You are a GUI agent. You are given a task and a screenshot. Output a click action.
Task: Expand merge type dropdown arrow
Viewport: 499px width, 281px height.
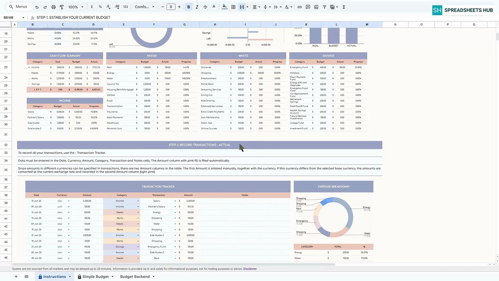click(x=247, y=7)
